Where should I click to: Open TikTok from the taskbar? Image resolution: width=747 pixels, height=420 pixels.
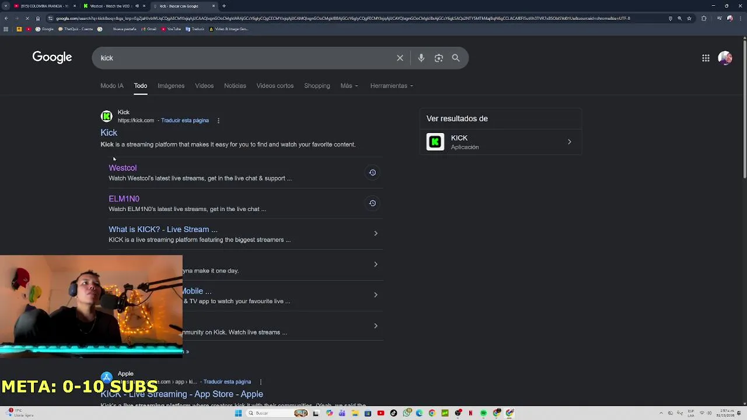393,413
